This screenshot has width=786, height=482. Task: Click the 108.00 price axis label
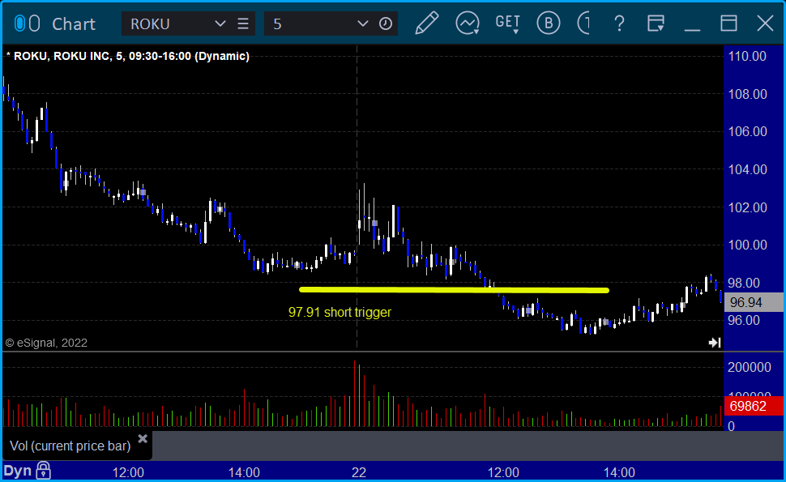[x=747, y=94]
